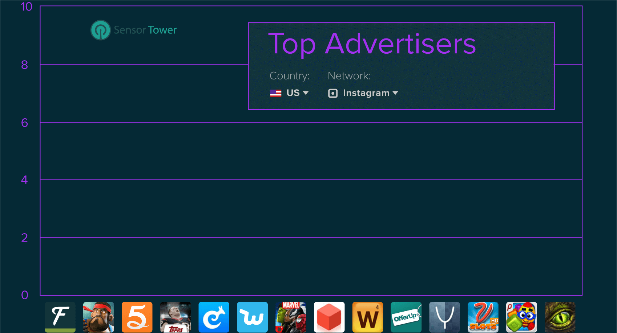Click the Sensor Tower logo
This screenshot has width=617, height=333.
[134, 30]
